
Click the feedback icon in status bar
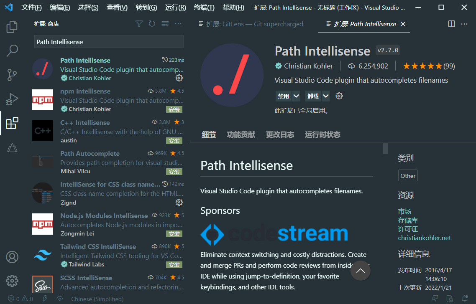(435, 299)
